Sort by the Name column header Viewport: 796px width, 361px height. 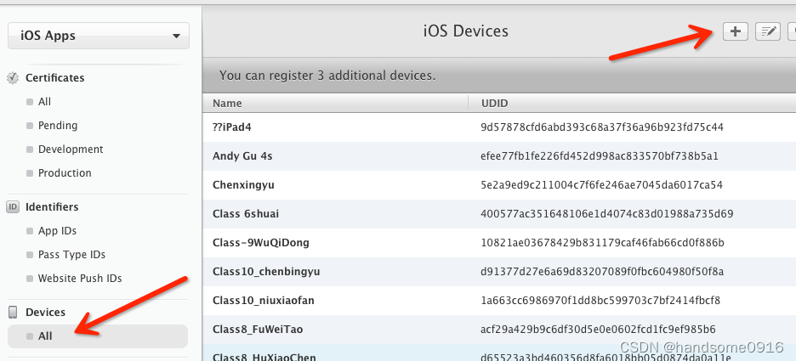tap(227, 104)
